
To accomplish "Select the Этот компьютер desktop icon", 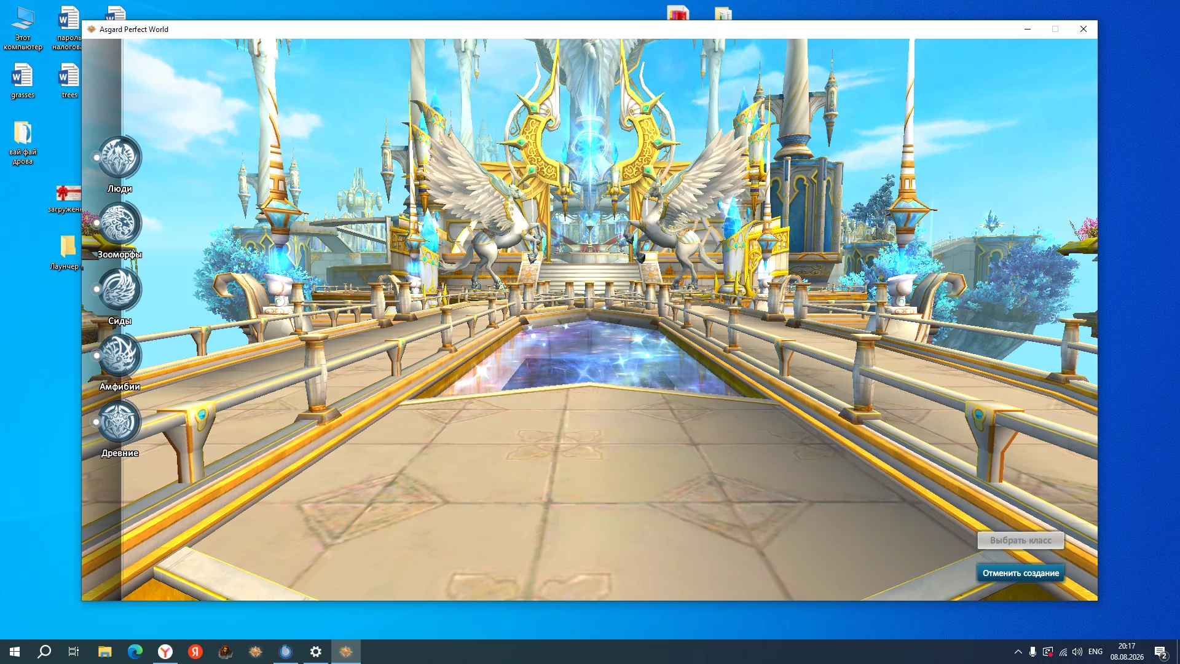I will pos(23,28).
